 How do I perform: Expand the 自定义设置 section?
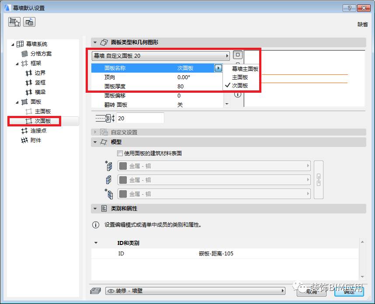(96, 131)
